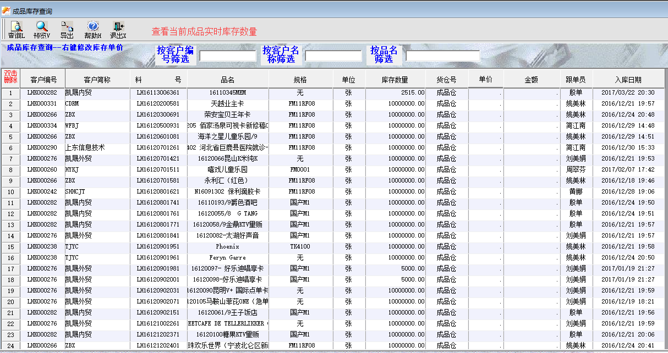This screenshot has width=668, height=353.
Task: Select row number 10 header
Action: (11, 192)
